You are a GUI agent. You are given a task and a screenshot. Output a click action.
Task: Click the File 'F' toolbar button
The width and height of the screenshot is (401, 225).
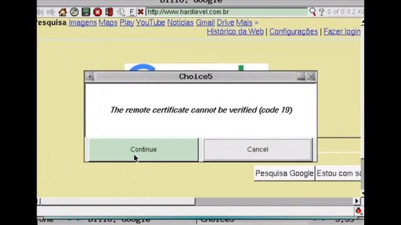tap(132, 12)
